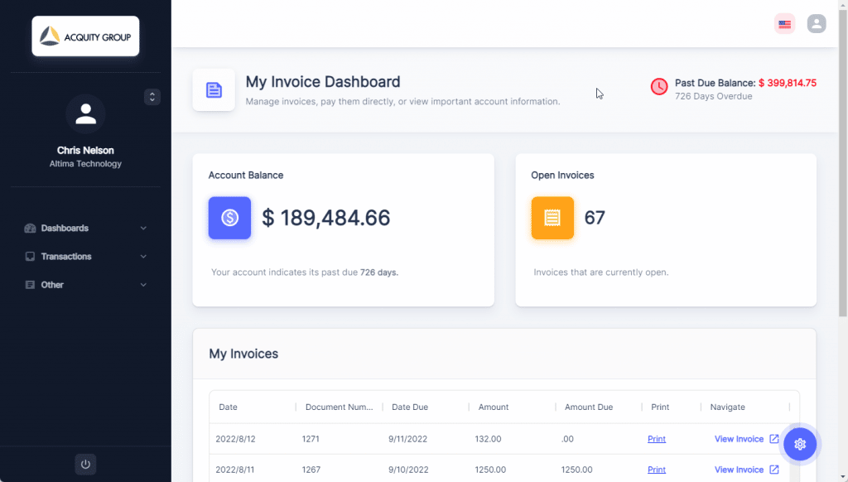848x482 pixels.
Task: Select the blue dollar icon on Account Balance
Action: [x=229, y=218]
